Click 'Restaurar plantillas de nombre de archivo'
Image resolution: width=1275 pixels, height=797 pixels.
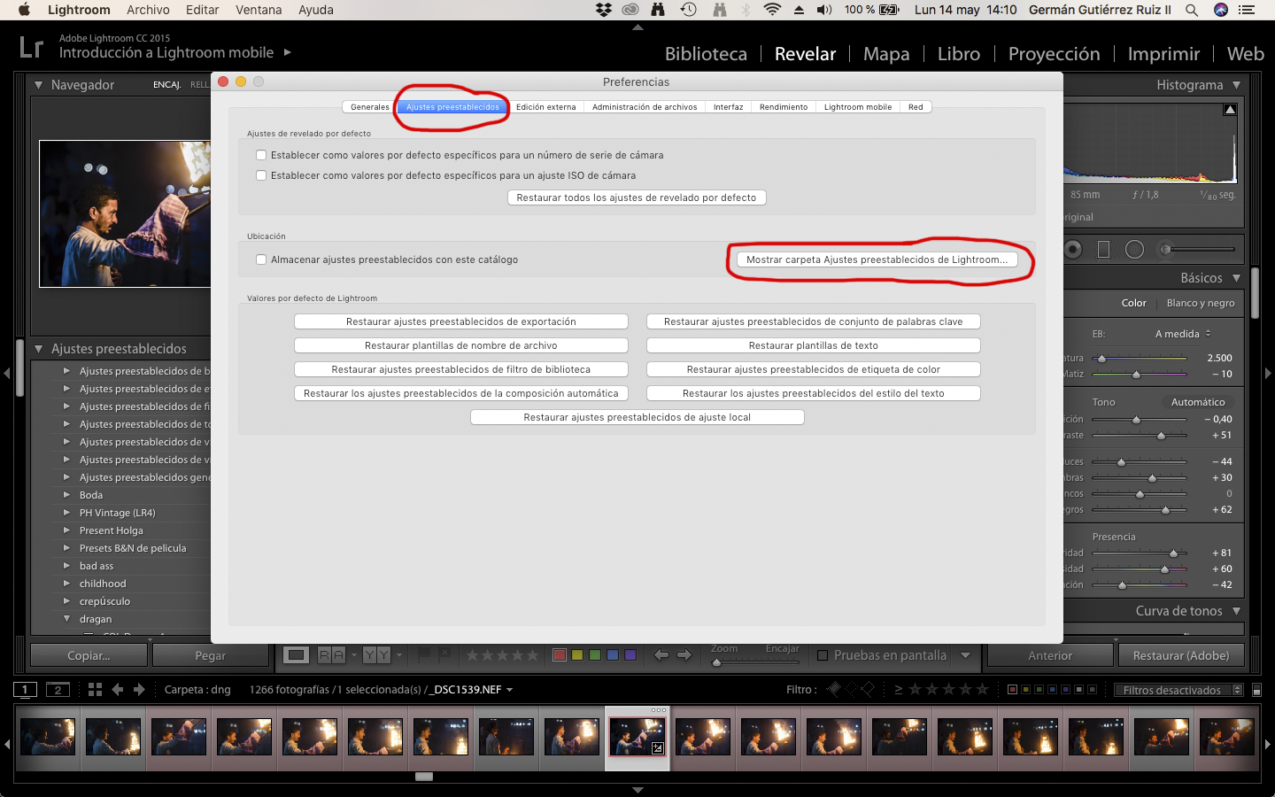tap(460, 345)
